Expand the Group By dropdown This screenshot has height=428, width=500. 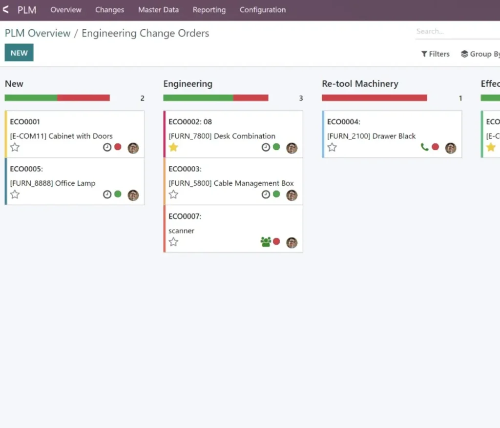click(x=480, y=54)
